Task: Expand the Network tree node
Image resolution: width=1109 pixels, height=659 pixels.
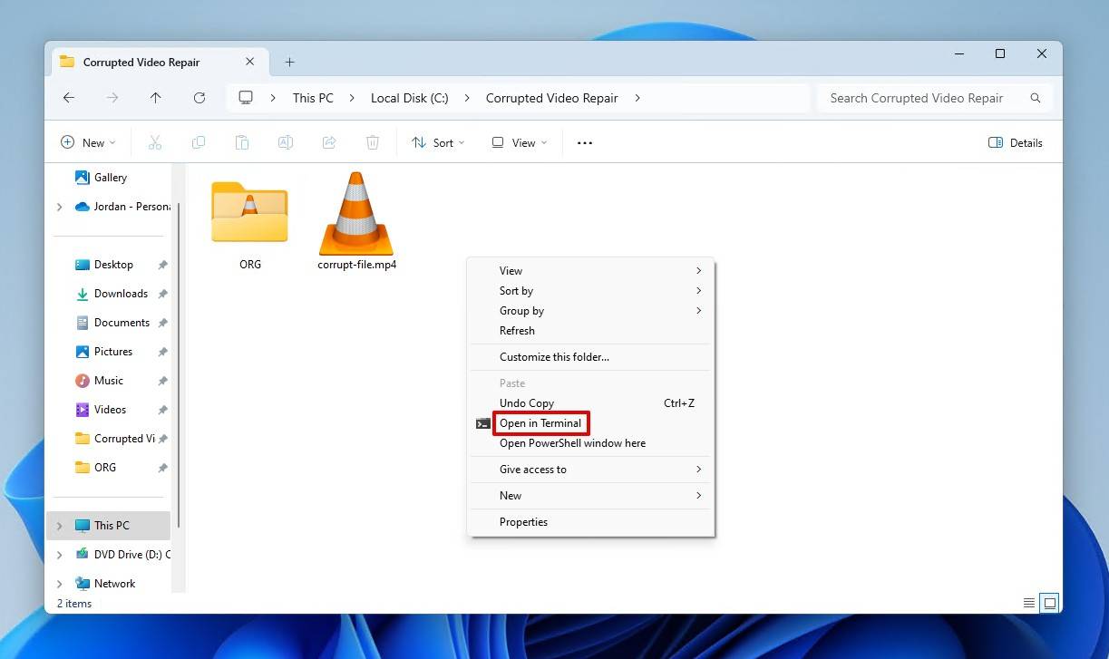Action: 60,584
